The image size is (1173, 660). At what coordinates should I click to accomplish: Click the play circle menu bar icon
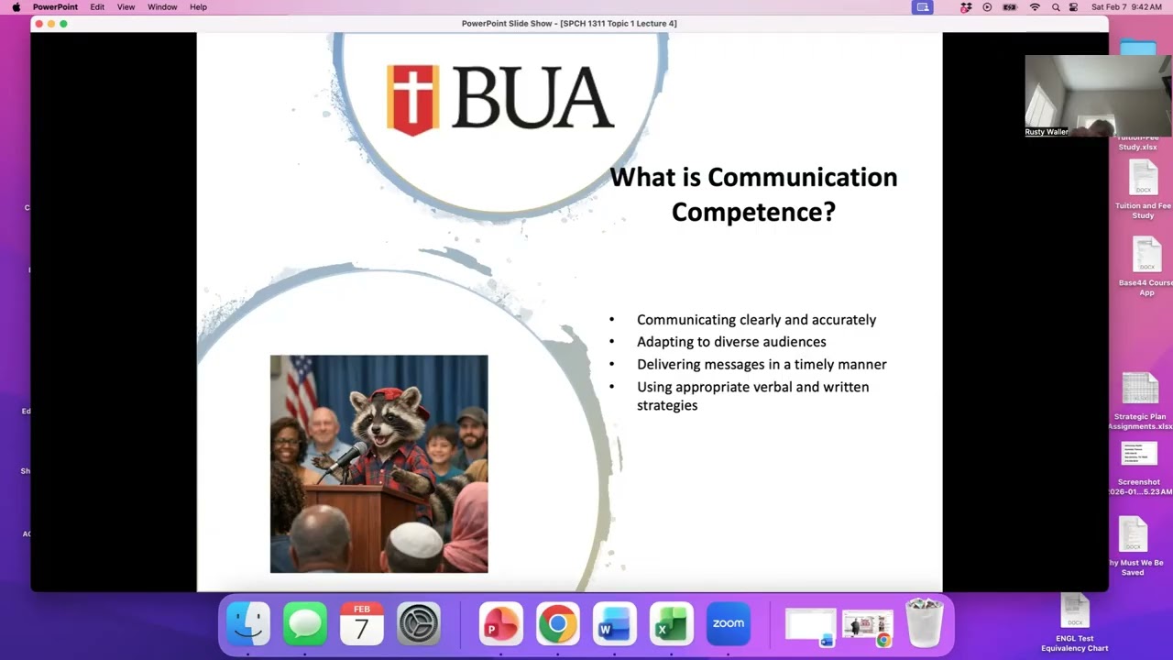coord(987,7)
